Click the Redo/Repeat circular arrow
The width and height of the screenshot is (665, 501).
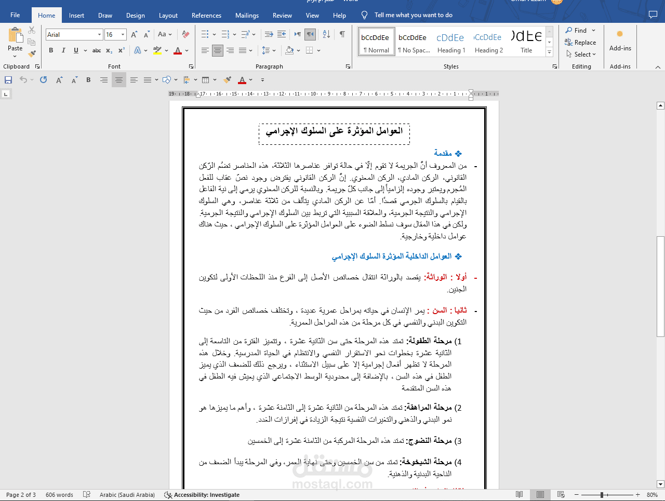tap(44, 80)
